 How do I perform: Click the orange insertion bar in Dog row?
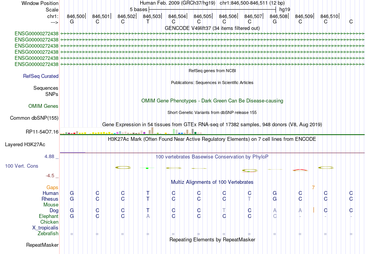click(314, 210)
